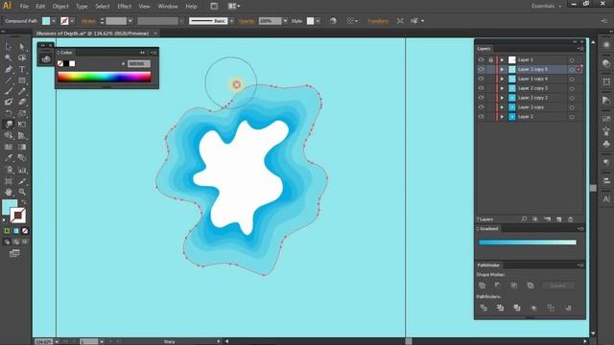The width and height of the screenshot is (614, 345).
Task: Expand Layer 2 copy 5 disclosure triangle
Action: (x=502, y=69)
